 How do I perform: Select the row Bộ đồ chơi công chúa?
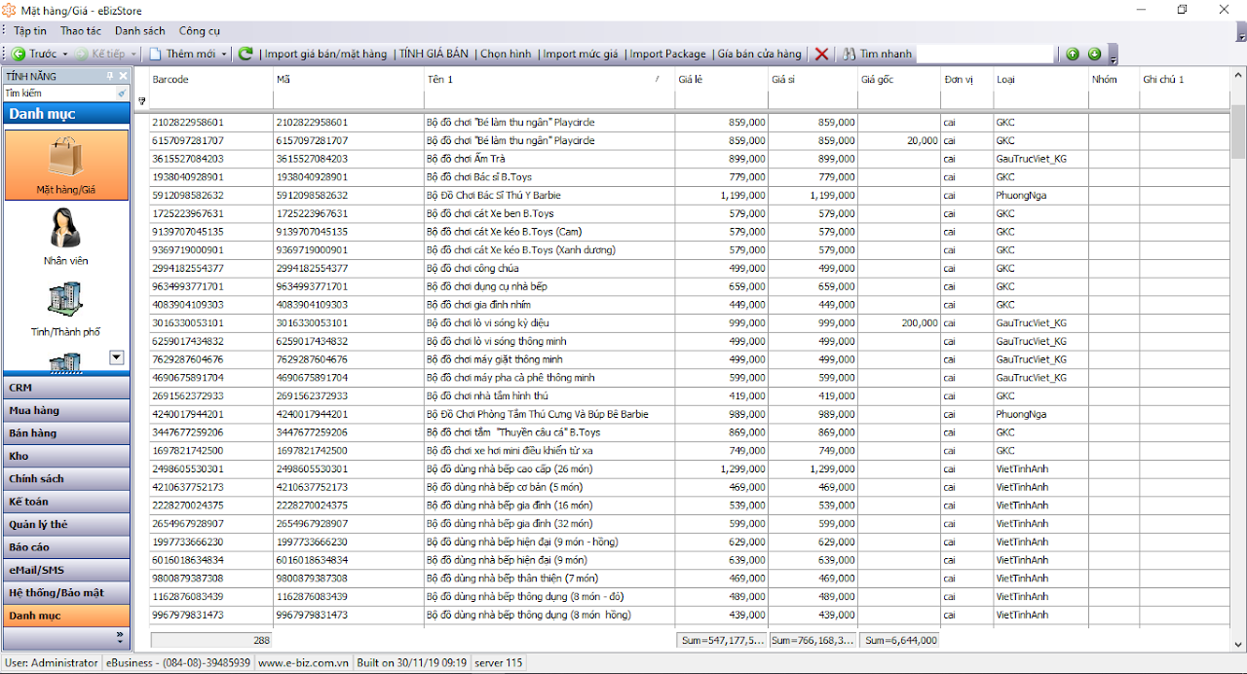(690, 268)
